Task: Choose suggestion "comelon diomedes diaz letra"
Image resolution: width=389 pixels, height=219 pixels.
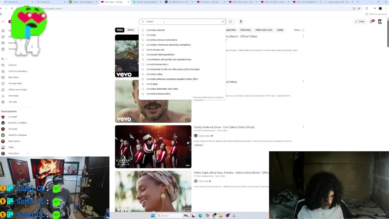Action: 182,89
